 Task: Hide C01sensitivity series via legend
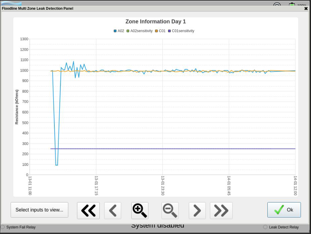pos(181,31)
